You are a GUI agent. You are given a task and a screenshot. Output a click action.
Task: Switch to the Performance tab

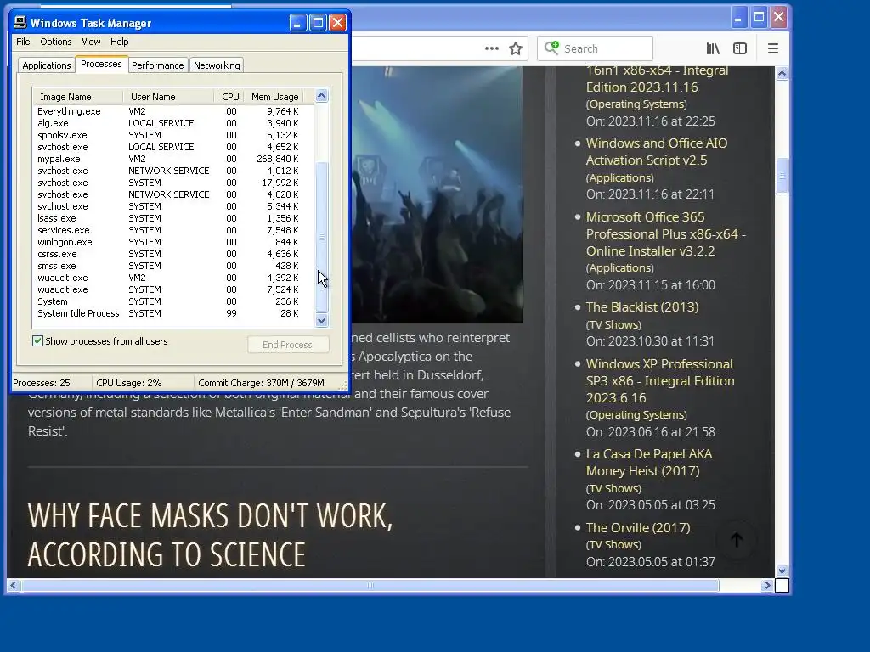(x=157, y=65)
